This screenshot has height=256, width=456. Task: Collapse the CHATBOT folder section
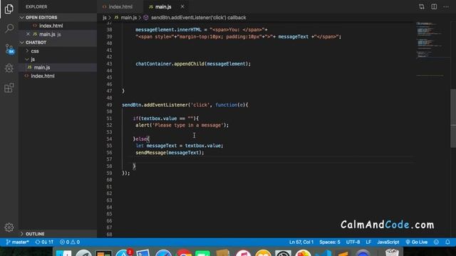point(58,43)
